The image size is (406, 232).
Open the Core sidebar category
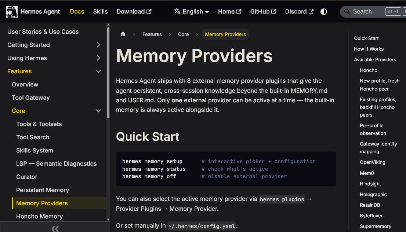click(18, 111)
